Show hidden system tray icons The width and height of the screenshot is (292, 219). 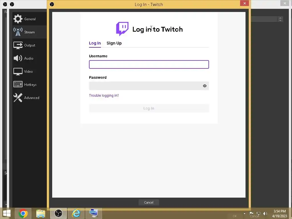(244, 214)
